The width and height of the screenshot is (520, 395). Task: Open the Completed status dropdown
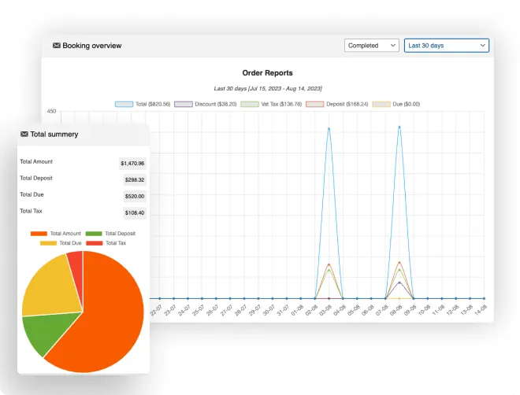pos(372,46)
